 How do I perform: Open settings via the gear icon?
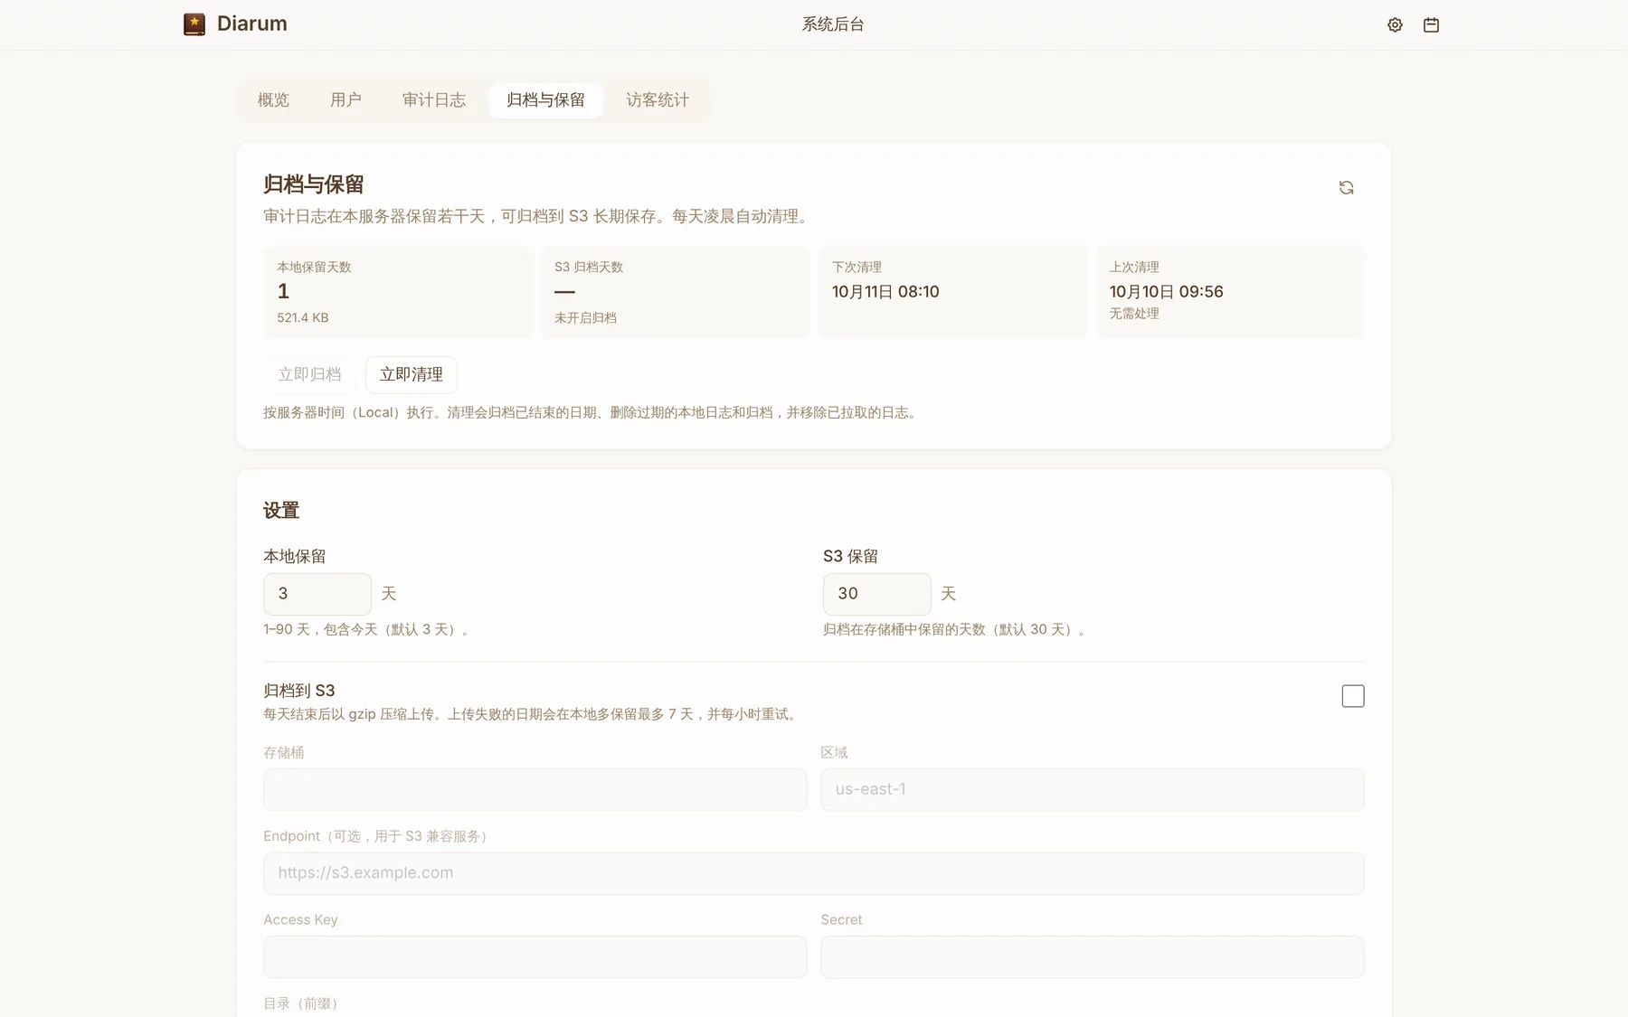(x=1395, y=25)
